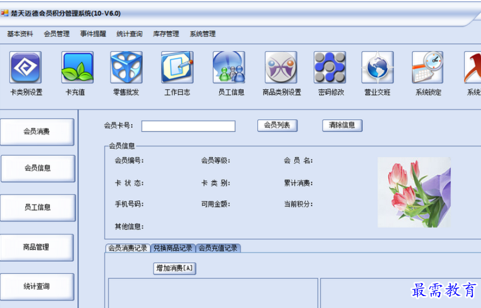Click the 增加消费[A] button
The image size is (481, 308).
174,268
